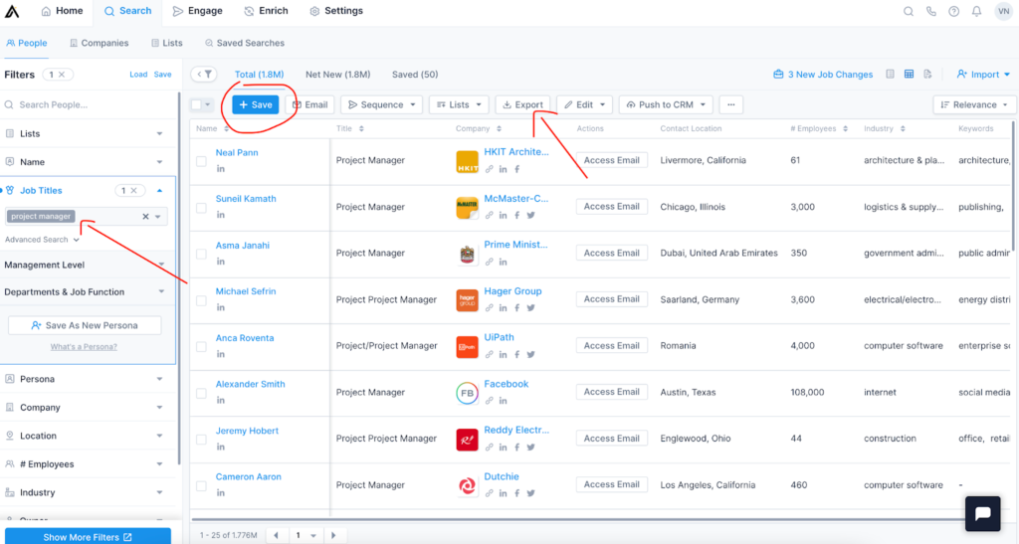Viewport: 1019px width, 544px height.
Task: Tick the checkbox for Suneil Kamath
Action: (201, 208)
